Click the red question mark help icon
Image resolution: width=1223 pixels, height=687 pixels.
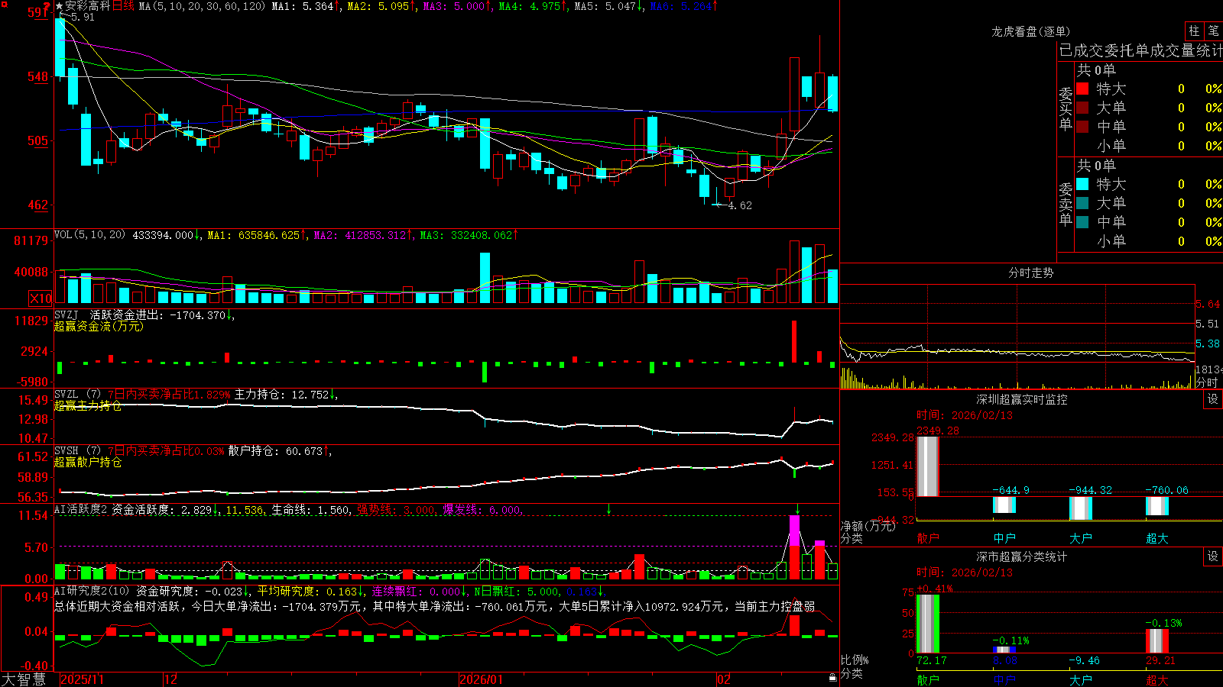click(47, 6)
